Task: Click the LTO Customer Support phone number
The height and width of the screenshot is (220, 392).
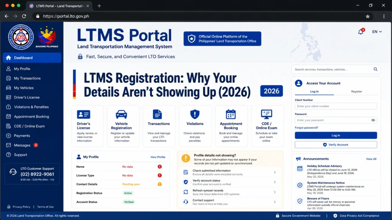Action: tap(37, 174)
